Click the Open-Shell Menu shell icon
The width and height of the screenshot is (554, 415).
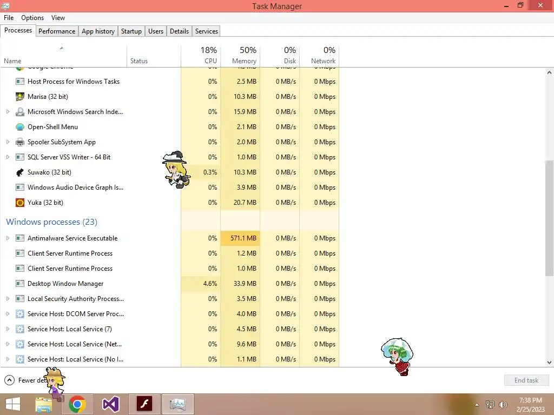(20, 126)
